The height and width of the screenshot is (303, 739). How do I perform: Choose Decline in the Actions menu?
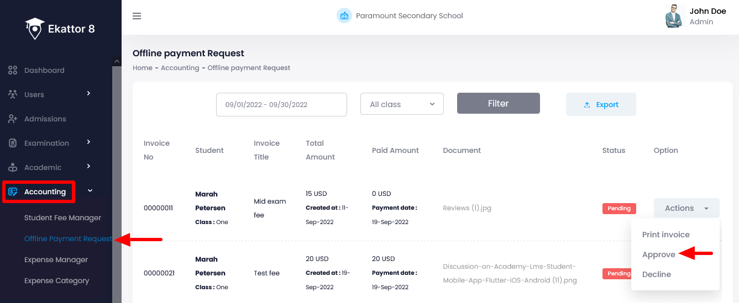(x=656, y=274)
